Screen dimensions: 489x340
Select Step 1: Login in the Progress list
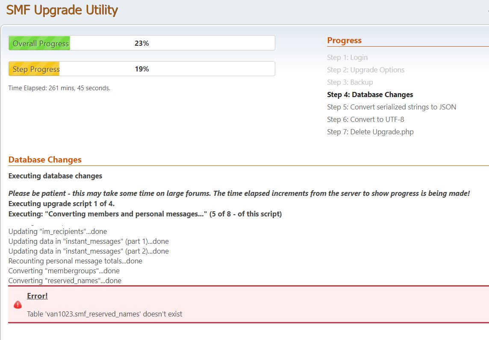point(347,57)
